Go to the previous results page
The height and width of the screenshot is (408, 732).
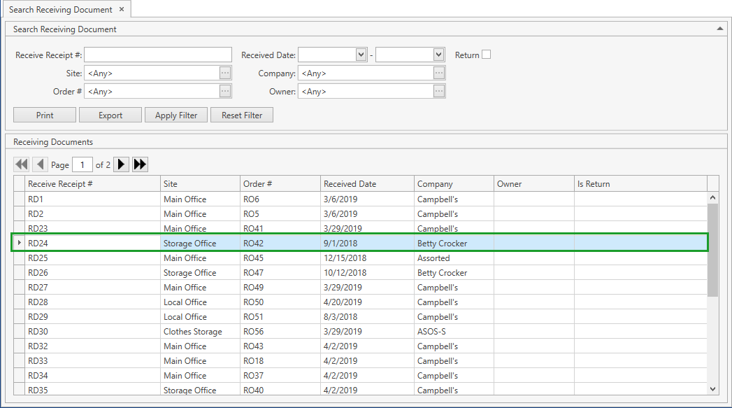pos(40,164)
